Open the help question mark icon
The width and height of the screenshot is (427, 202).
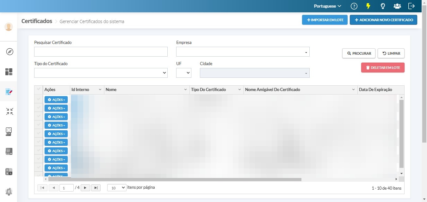pos(354,6)
